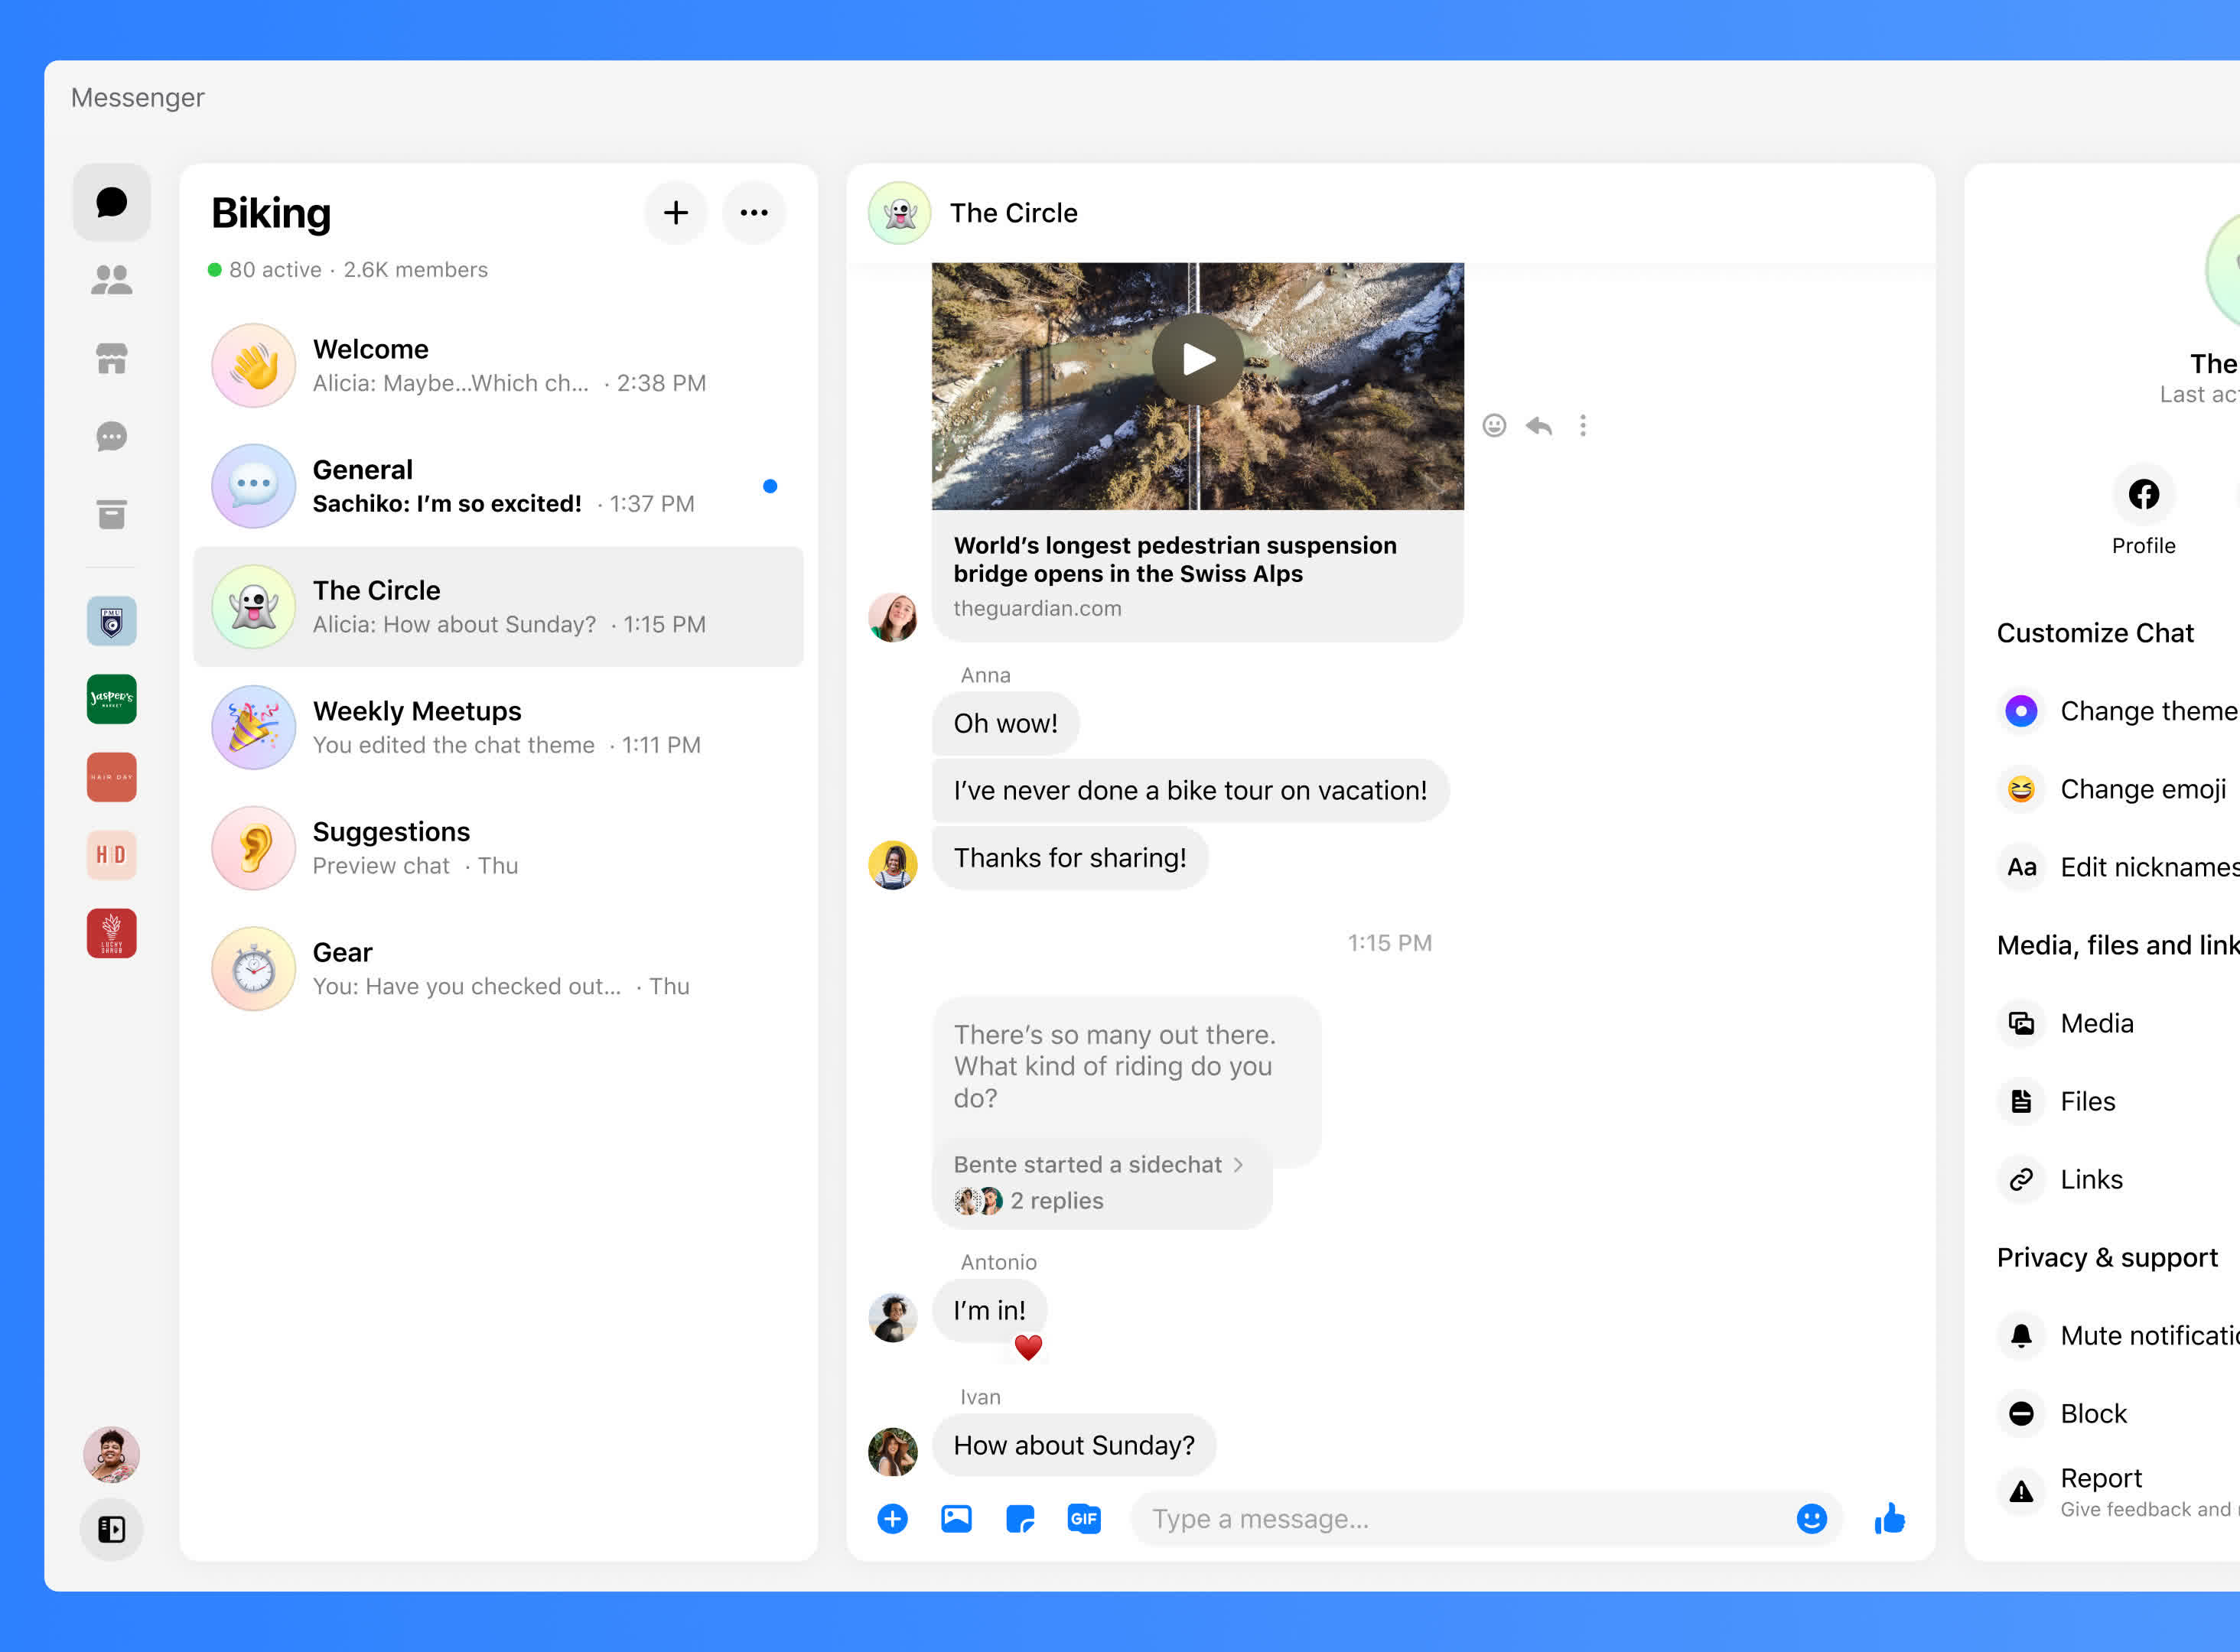Open the People icon in the sidebar
The image size is (2240, 1652).
tap(112, 280)
